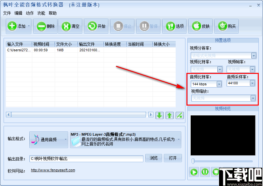
Task: Click the 删除 (delete) toolbar button
Action: 45,26
